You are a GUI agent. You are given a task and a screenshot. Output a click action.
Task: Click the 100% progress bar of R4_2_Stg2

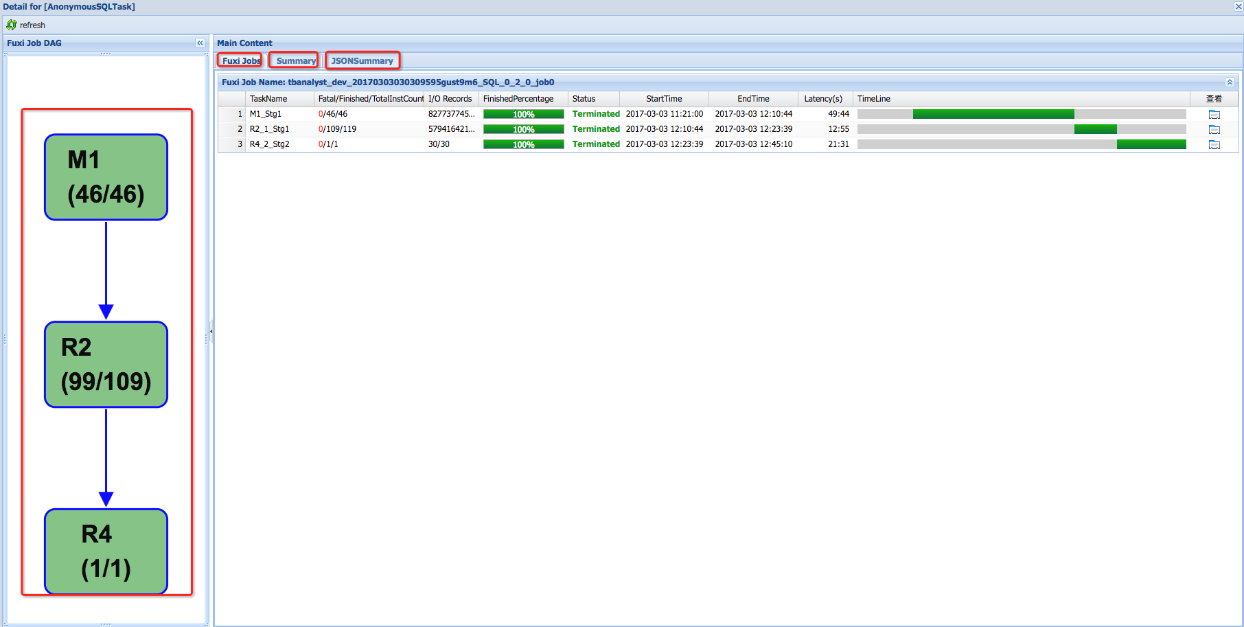(523, 144)
